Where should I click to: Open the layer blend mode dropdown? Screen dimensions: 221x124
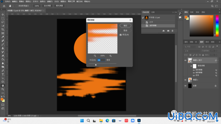click(x=192, y=51)
